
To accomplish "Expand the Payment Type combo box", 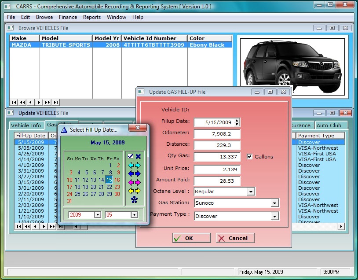I will (274, 217).
